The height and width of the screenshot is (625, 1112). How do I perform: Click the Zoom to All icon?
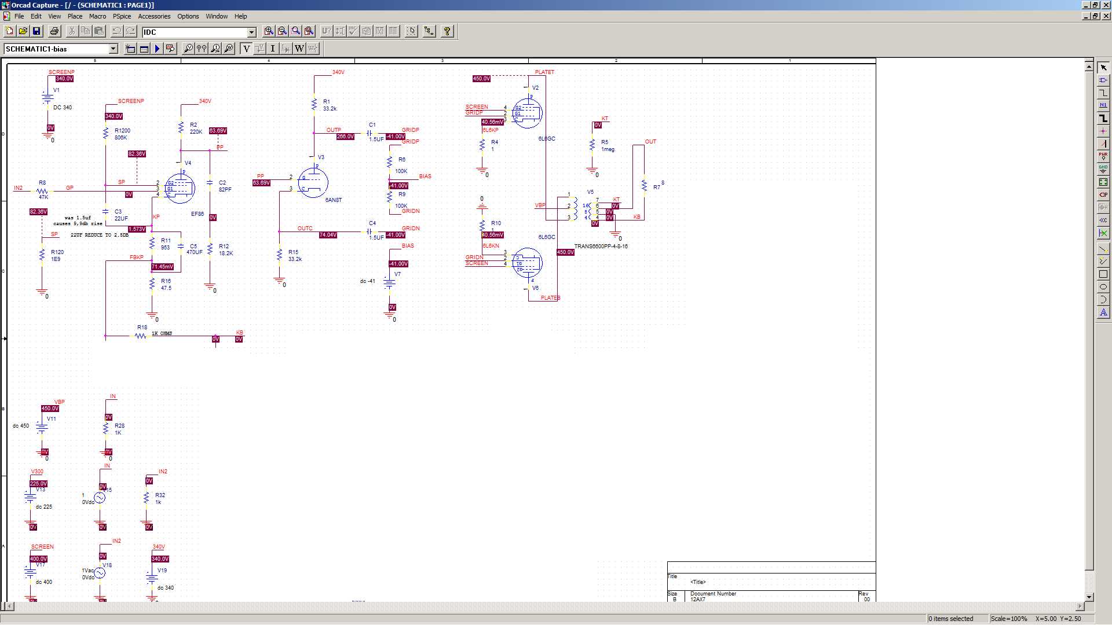coord(309,31)
